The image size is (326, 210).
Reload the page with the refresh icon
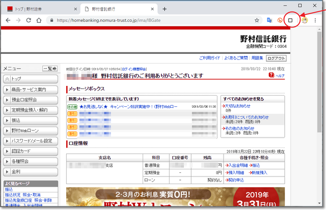[30, 20]
